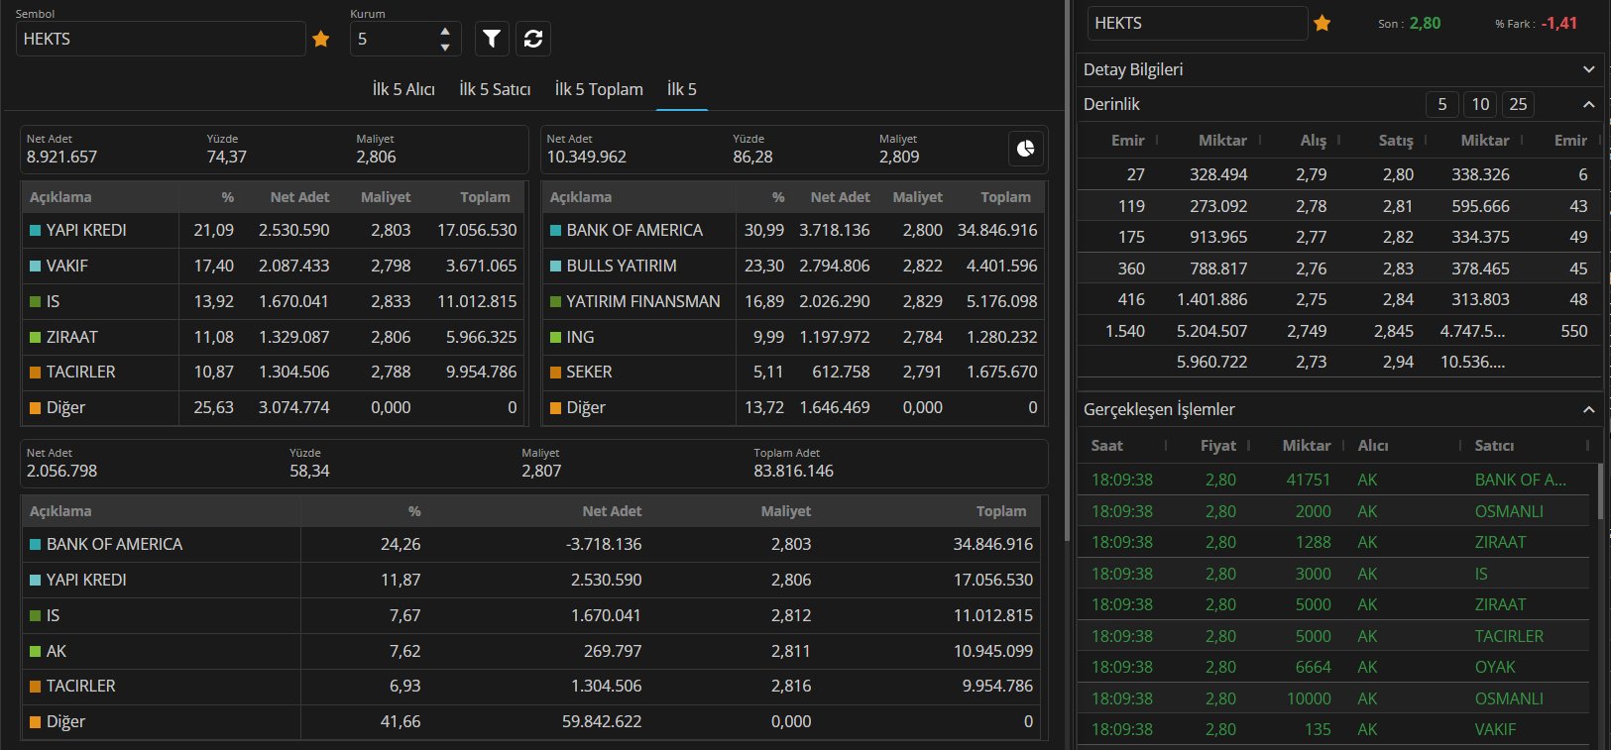Screen dimensions: 1611x750
Task: Collapse the Gerçekleşen İşlemler section
Action: point(1588,409)
